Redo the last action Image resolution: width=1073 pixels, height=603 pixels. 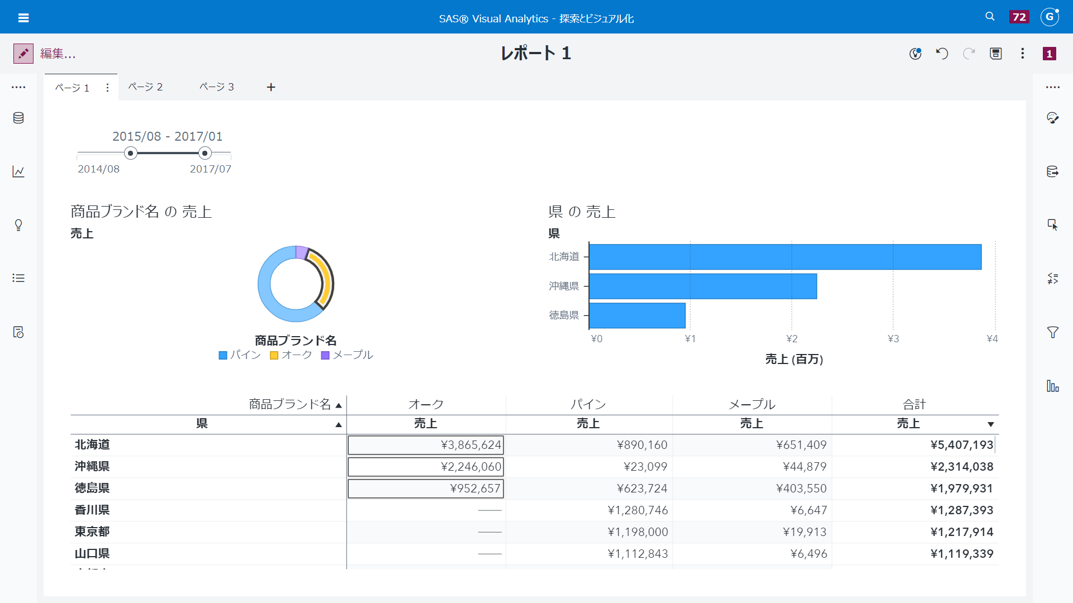tap(969, 54)
